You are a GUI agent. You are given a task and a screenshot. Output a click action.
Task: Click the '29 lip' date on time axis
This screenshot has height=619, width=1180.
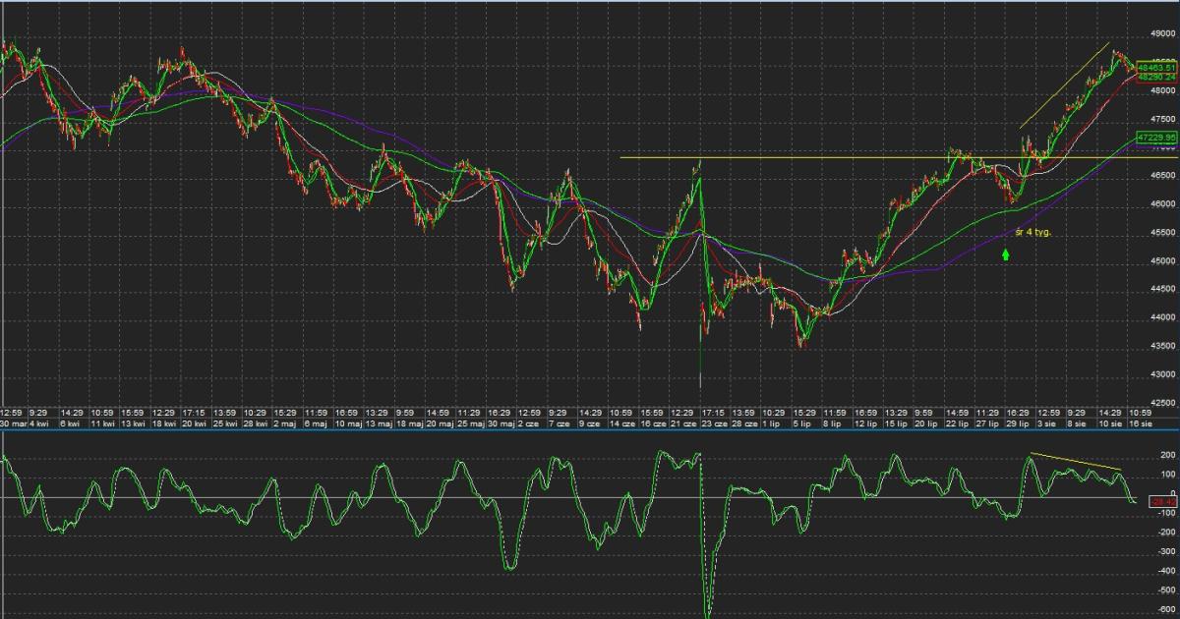coord(1018,422)
